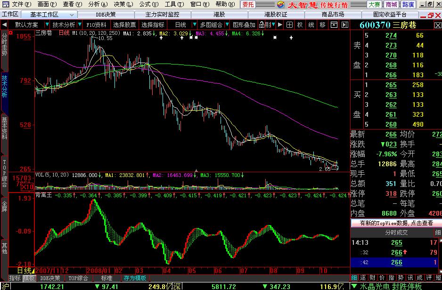Expand the dropdown after the lock 用 icon
This screenshot has height=290, width=442.
click(273, 24)
